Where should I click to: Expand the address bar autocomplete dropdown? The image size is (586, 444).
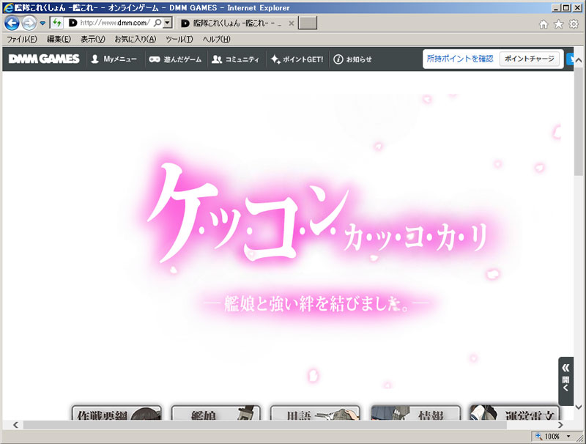click(168, 23)
